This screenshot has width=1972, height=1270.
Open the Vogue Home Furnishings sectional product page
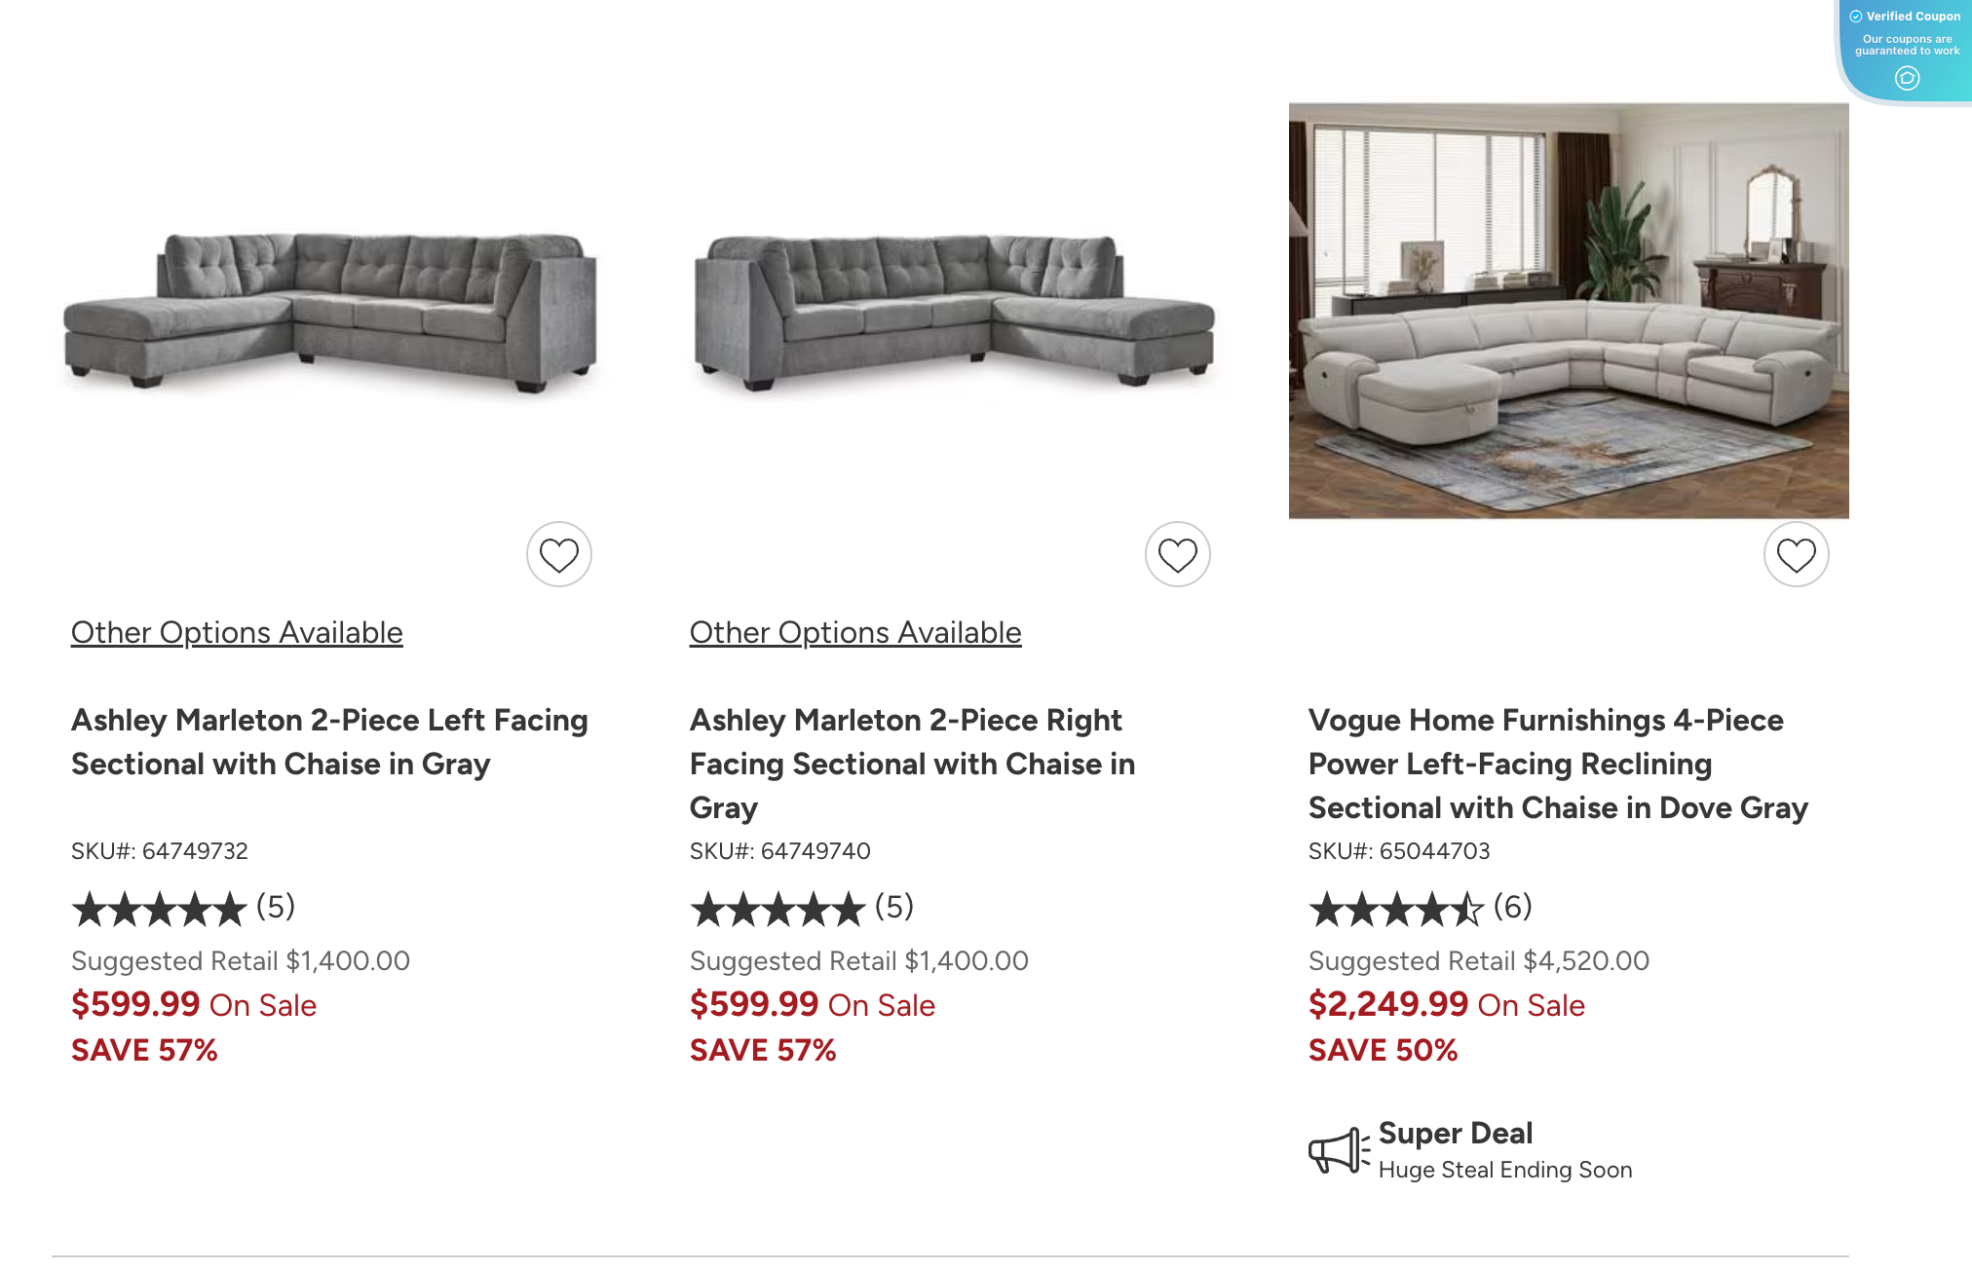1558,764
